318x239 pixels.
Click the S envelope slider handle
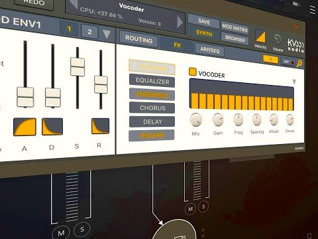(x=78, y=66)
